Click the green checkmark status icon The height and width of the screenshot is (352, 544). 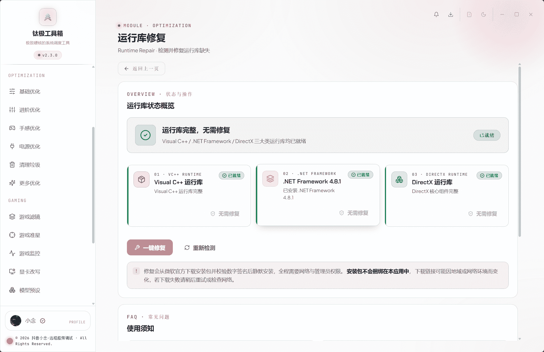tap(145, 135)
